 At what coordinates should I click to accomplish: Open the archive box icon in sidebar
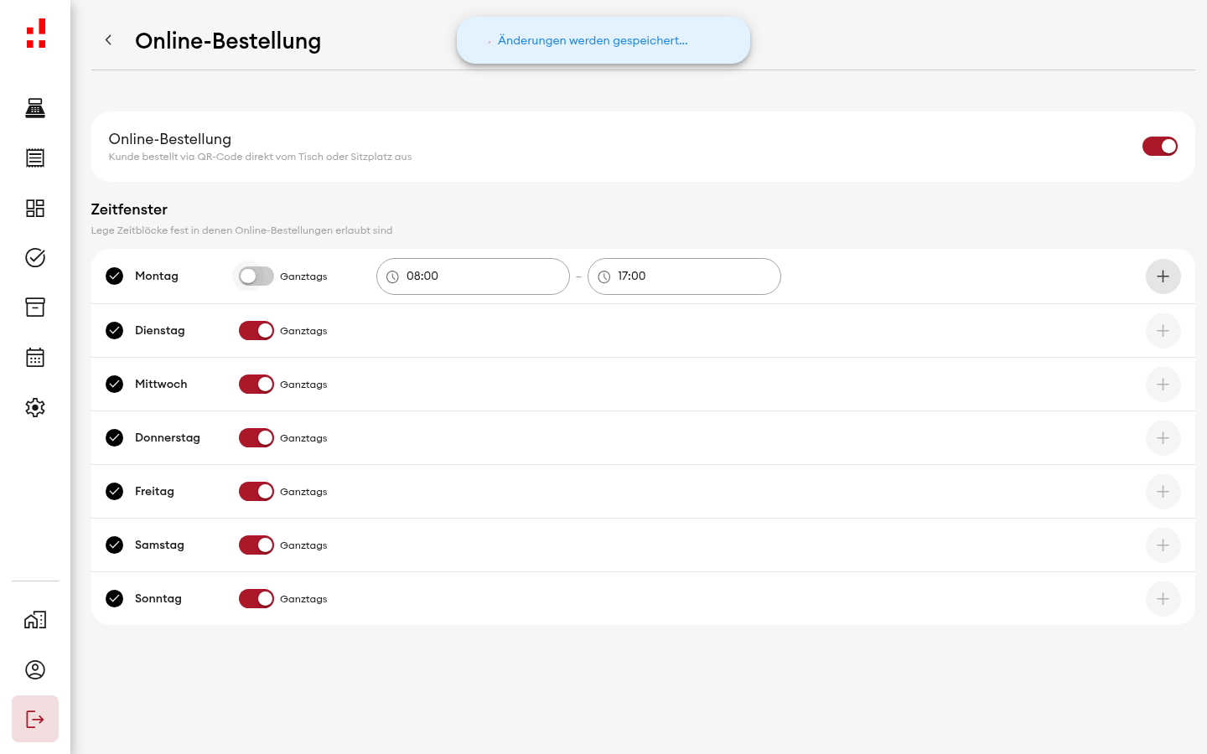coord(35,307)
